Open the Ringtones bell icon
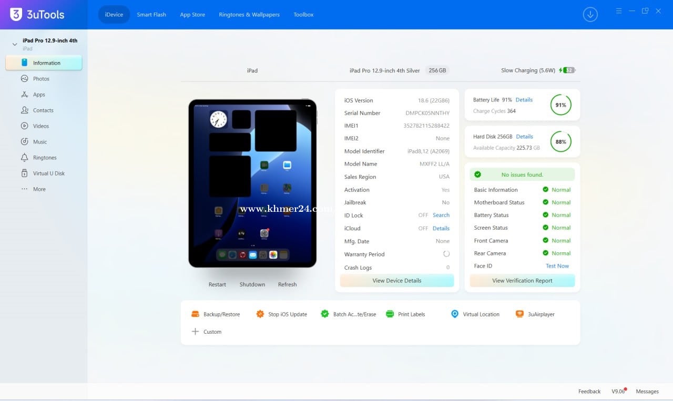The width and height of the screenshot is (673, 401). pyautogui.click(x=24, y=158)
